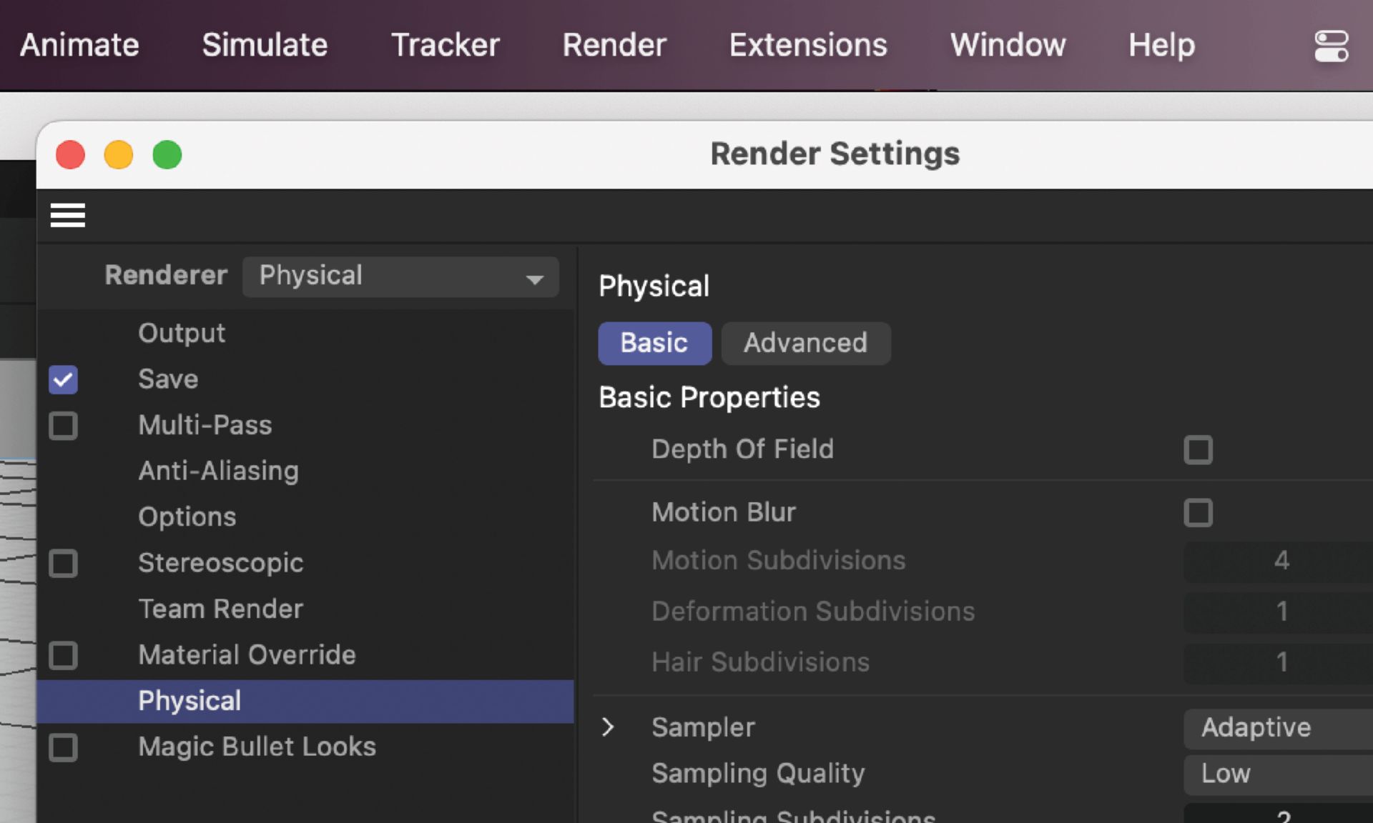The height and width of the screenshot is (823, 1373).
Task: Select Output settings page
Action: point(181,332)
